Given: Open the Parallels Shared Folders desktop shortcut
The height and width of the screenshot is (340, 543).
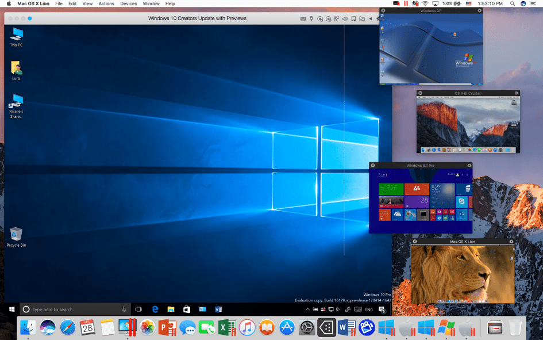Looking at the screenshot, I should [x=16, y=106].
